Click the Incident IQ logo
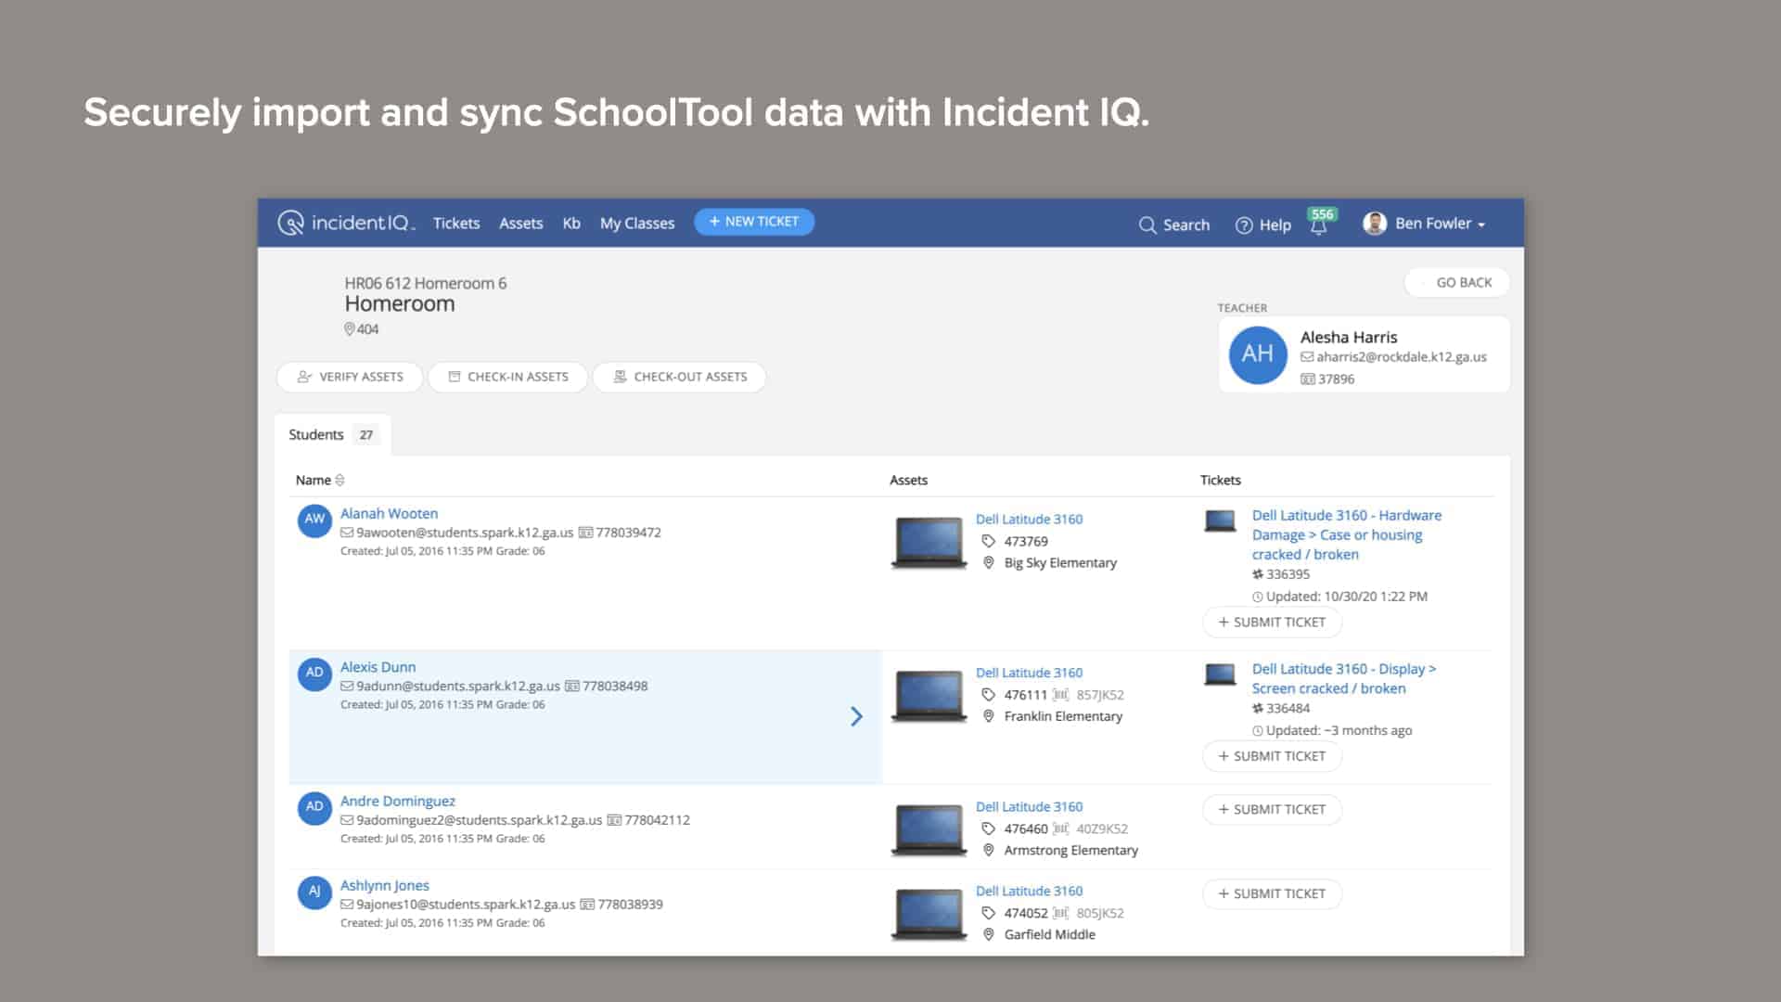The height and width of the screenshot is (1002, 1781). [x=346, y=223]
